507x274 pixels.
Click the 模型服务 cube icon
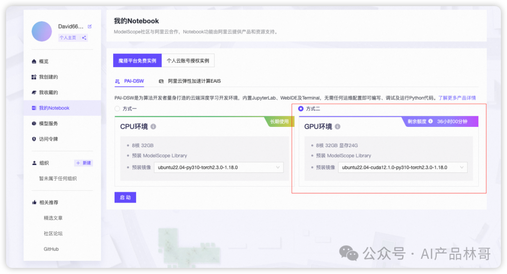pyautogui.click(x=34, y=124)
